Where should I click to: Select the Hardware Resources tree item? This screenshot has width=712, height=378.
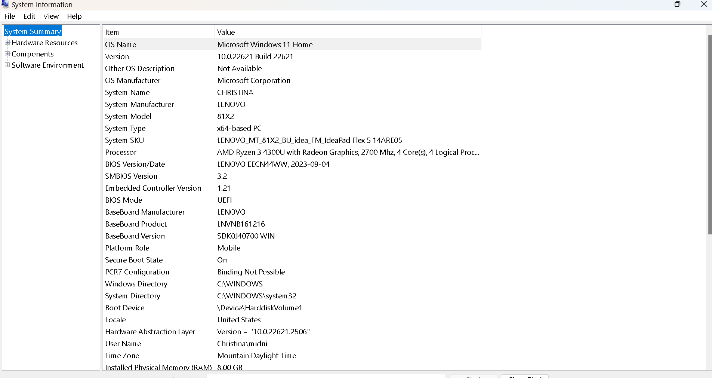pyautogui.click(x=44, y=43)
